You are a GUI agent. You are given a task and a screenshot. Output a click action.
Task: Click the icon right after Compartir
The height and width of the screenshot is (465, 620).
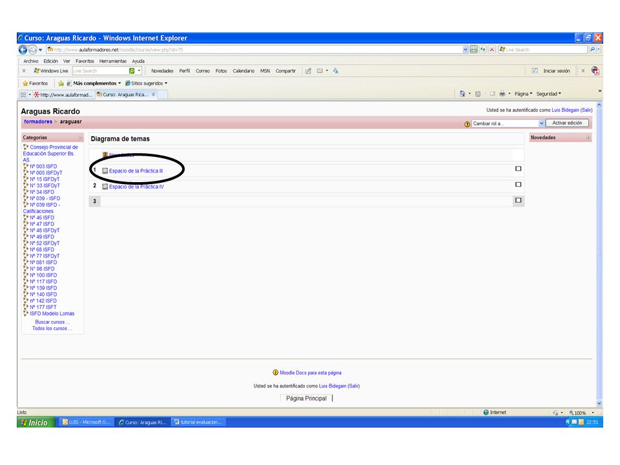tap(309, 71)
